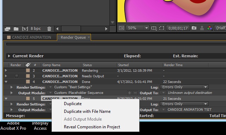226x135 pixels.
Task: Click the label color swatch of item 2
Action: (28, 70)
